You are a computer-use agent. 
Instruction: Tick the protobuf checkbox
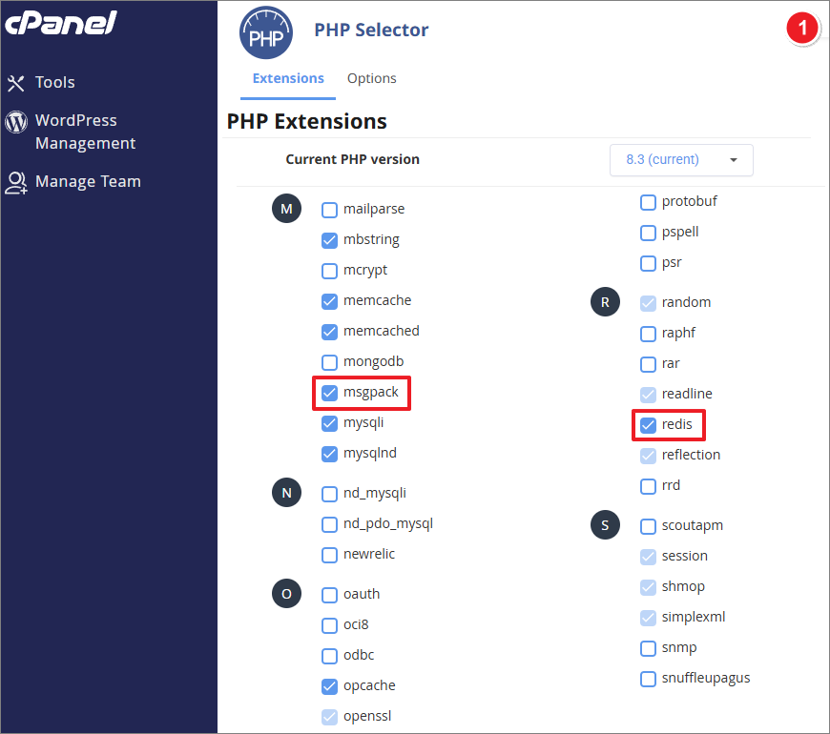tap(648, 201)
